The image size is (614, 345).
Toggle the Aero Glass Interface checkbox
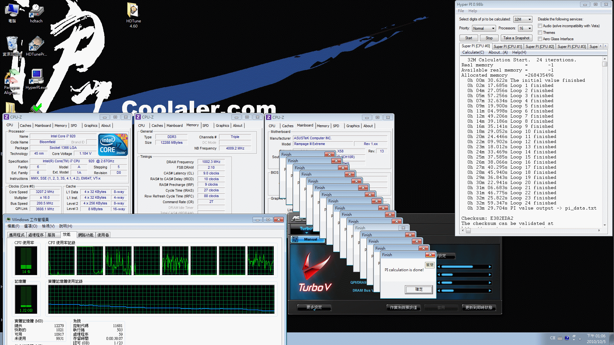pos(540,39)
